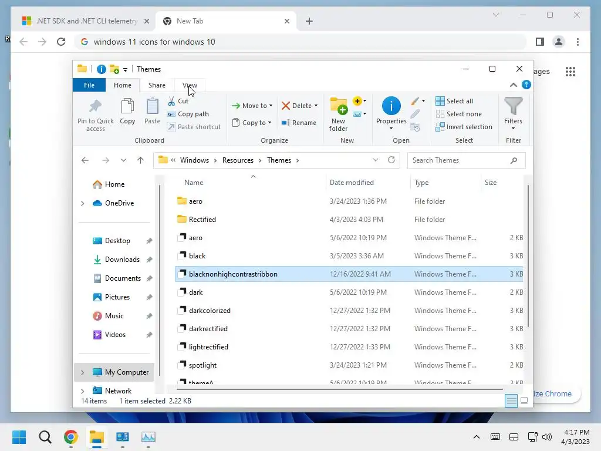601x451 pixels.
Task: Open the Filters funnel menu
Action: pos(513,113)
